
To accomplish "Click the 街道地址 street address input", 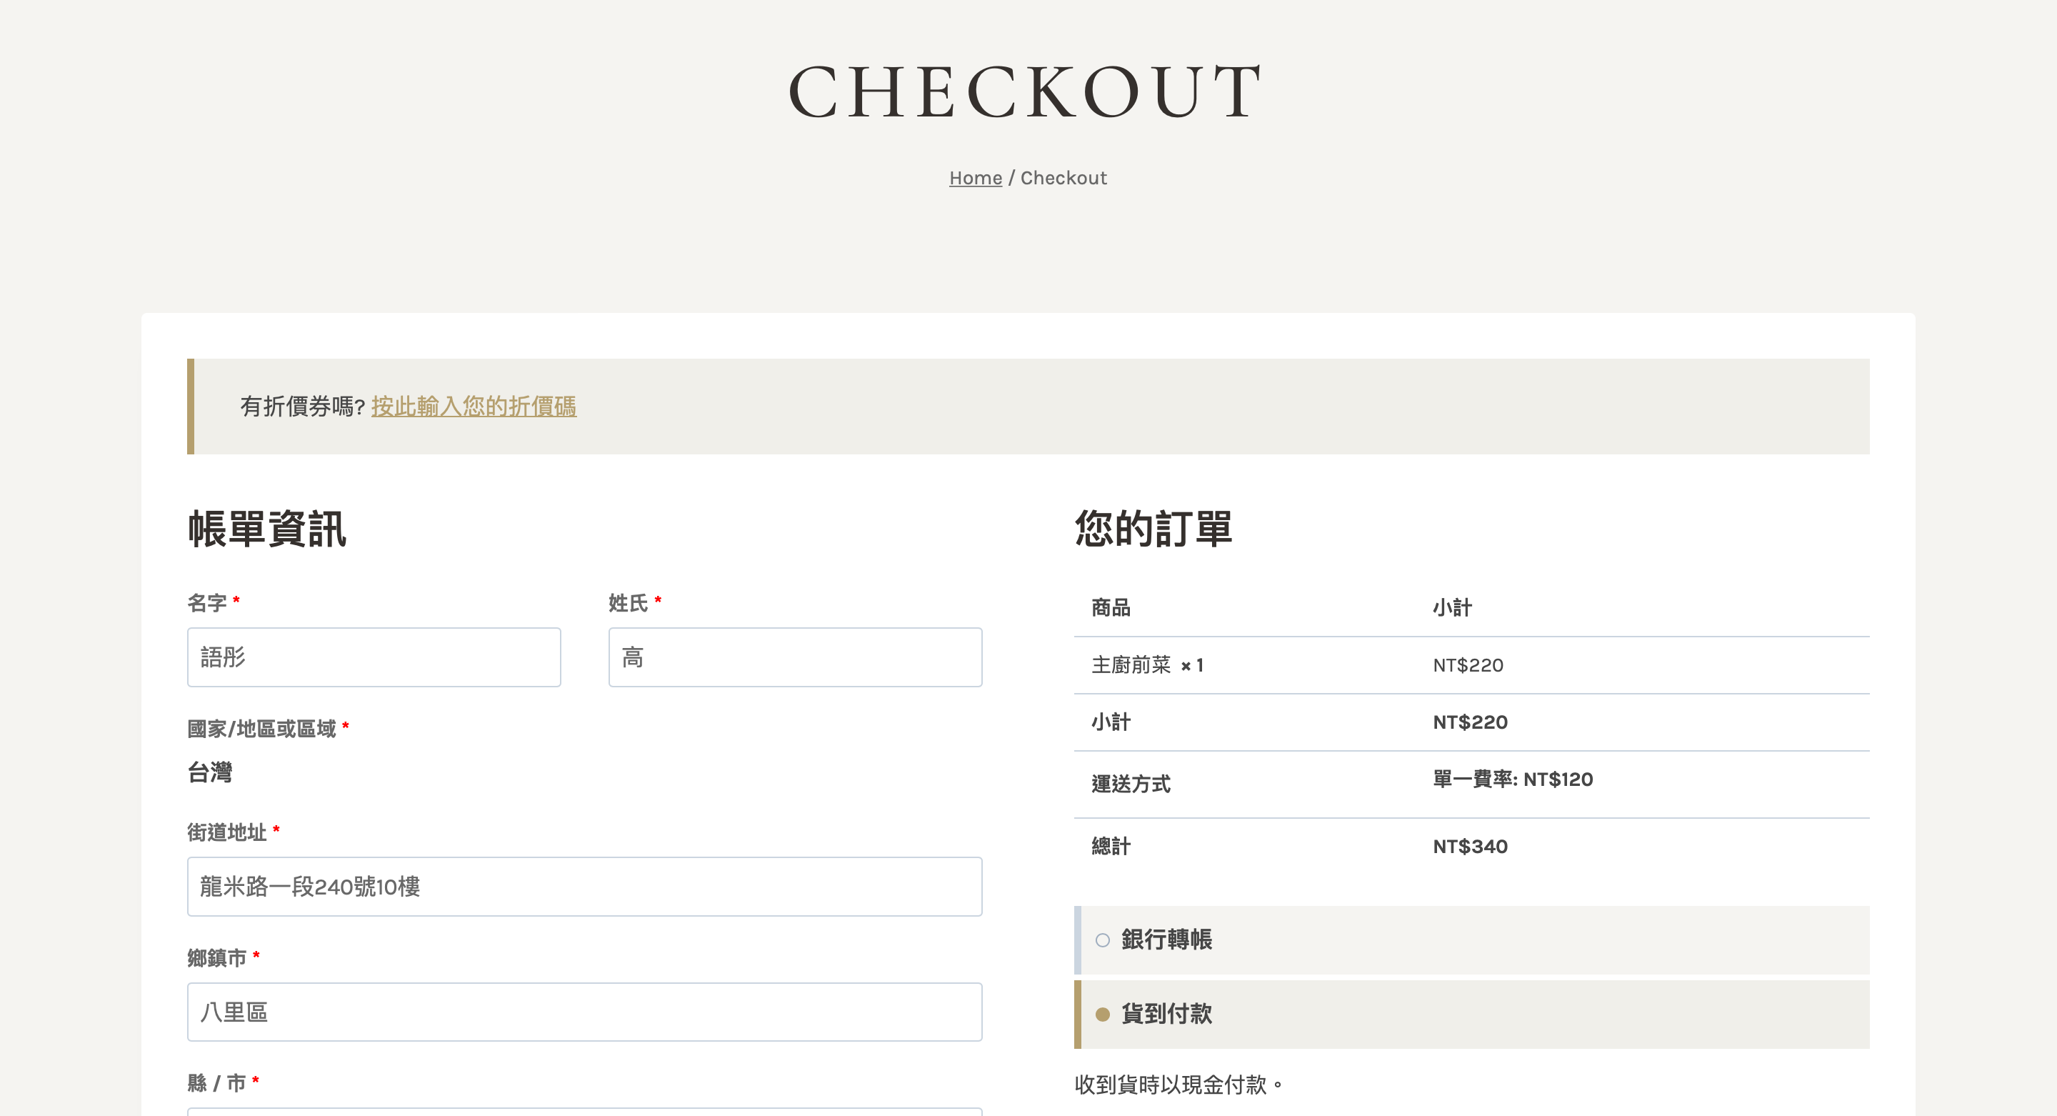I will [x=584, y=887].
